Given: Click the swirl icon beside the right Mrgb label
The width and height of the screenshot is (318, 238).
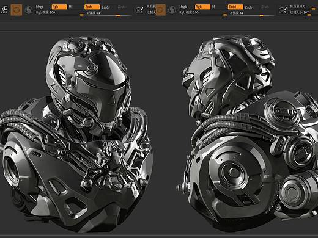Looking at the screenshot, I should pyautogui.click(x=172, y=10).
